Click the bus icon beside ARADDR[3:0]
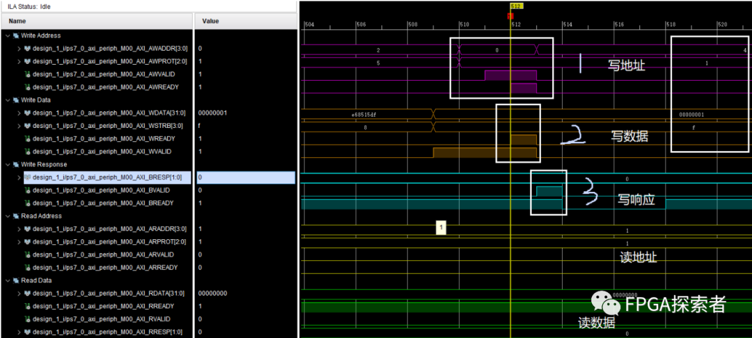The width and height of the screenshot is (752, 338). point(27,229)
